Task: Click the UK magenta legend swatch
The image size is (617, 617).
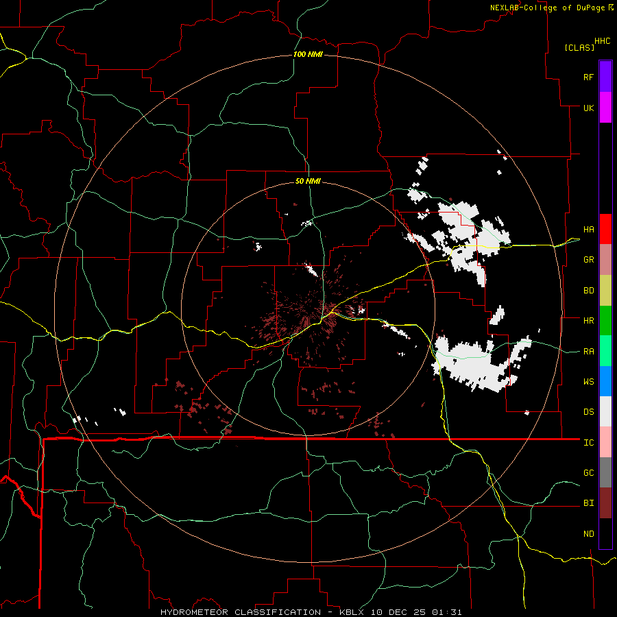Action: [605, 108]
